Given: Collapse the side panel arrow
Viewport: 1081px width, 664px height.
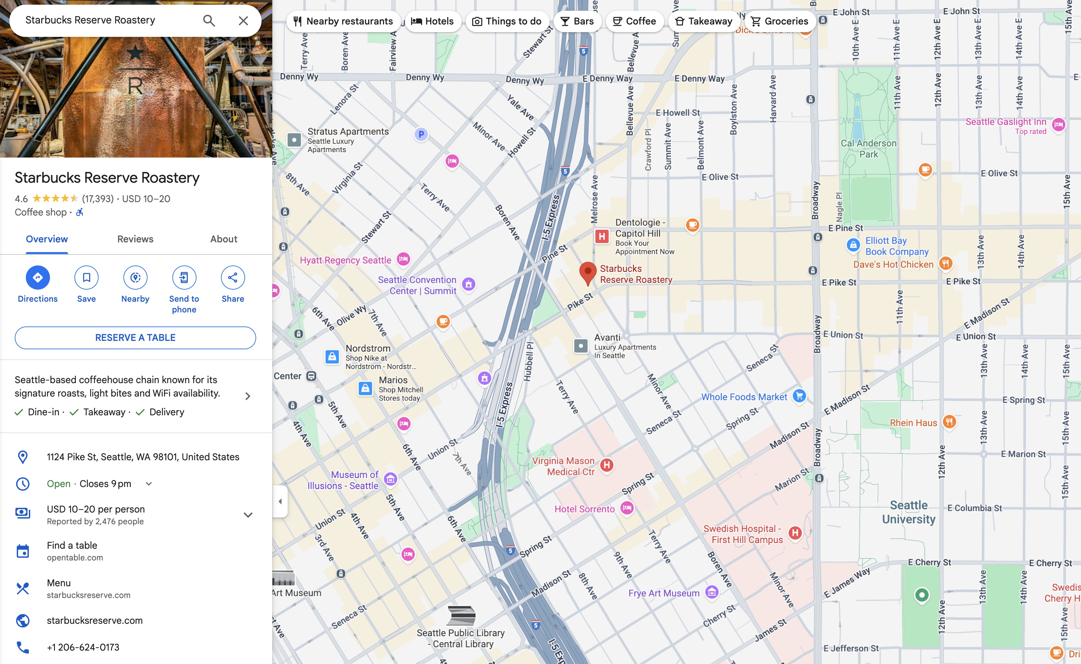Looking at the screenshot, I should (x=280, y=501).
